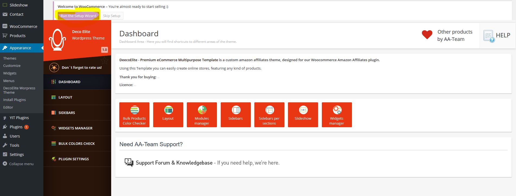516x196 pixels.
Task: Click the HELP document icon
Action: tap(489, 36)
